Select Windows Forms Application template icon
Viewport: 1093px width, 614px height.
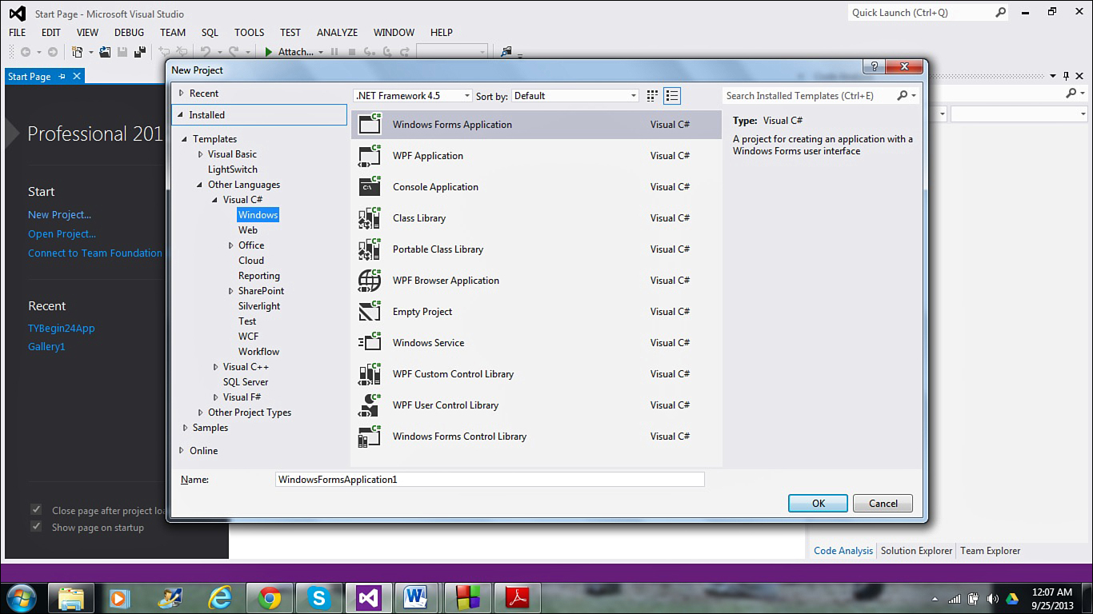coord(369,125)
